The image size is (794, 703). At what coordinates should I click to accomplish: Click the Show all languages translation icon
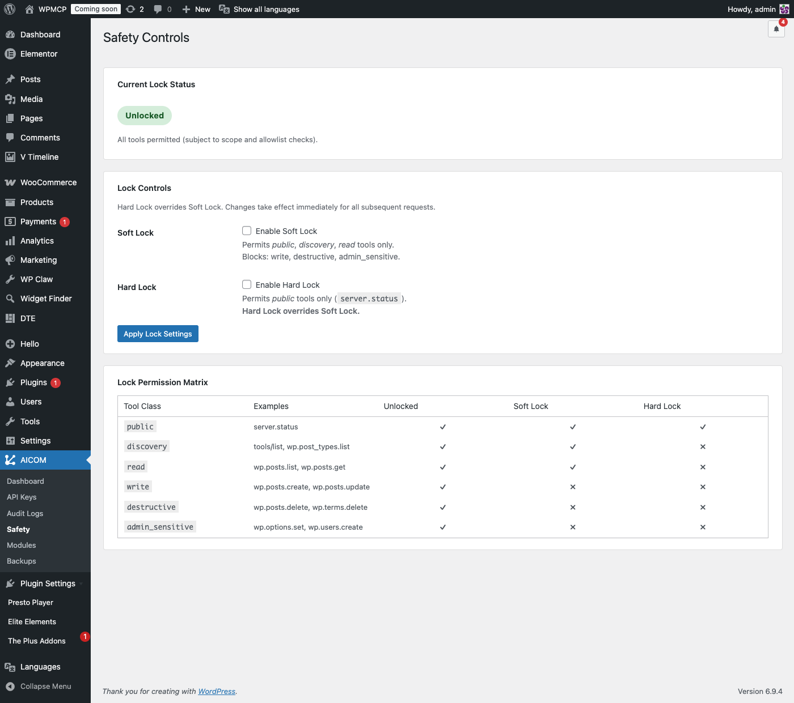[223, 9]
